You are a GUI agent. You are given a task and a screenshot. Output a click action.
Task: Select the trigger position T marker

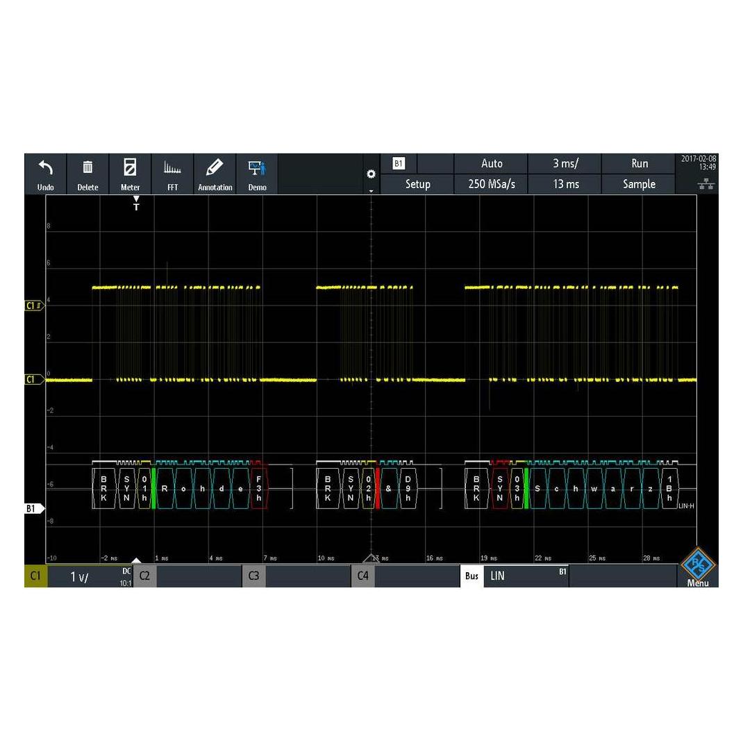pyautogui.click(x=137, y=203)
